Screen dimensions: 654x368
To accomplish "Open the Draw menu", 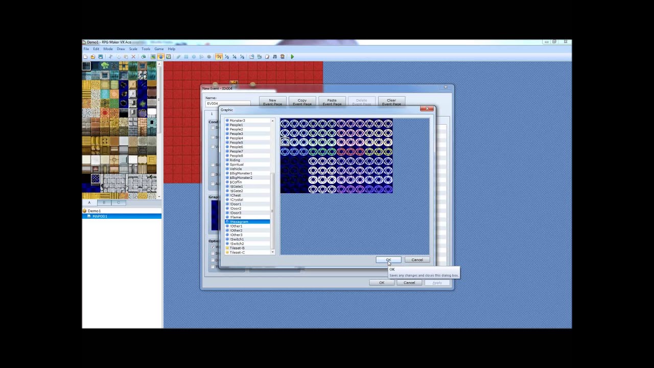I will (x=121, y=49).
